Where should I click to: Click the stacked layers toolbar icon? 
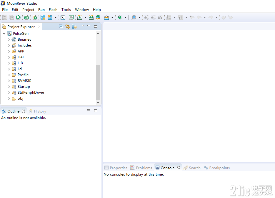[98, 17]
